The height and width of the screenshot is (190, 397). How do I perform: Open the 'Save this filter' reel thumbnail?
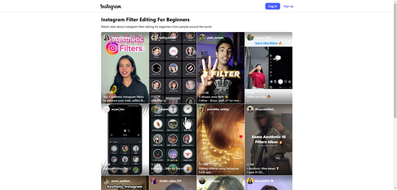click(x=269, y=68)
